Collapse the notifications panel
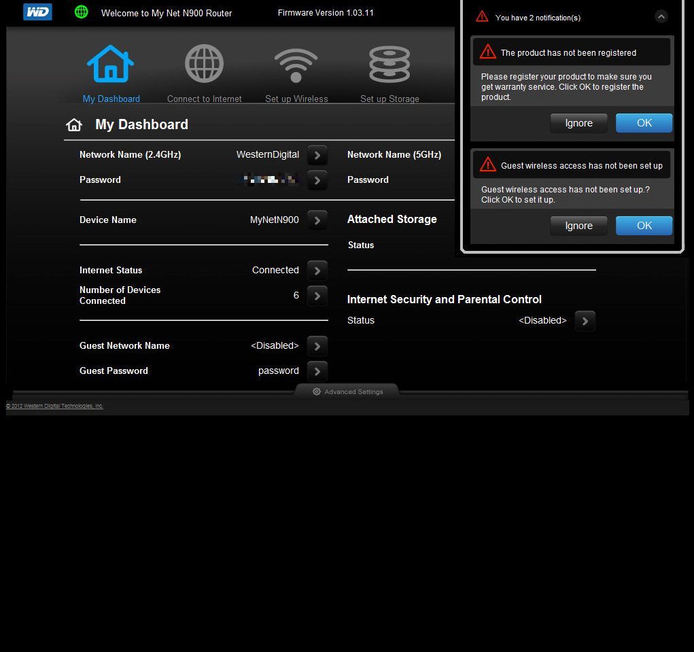This screenshot has height=652, width=694. pyautogui.click(x=661, y=17)
